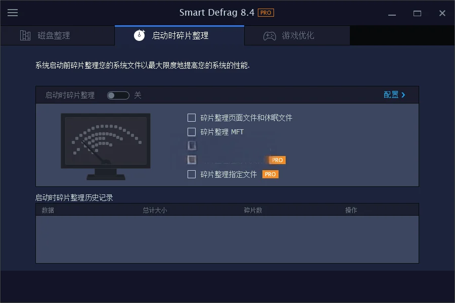Click the disk chart icon on 磁盘整理 tab
455x303 pixels.
25,35
